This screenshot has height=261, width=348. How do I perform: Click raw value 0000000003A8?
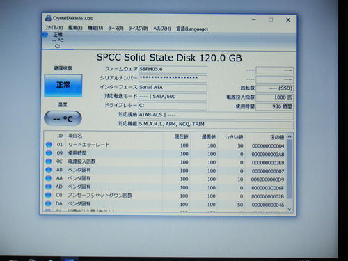pyautogui.click(x=268, y=155)
